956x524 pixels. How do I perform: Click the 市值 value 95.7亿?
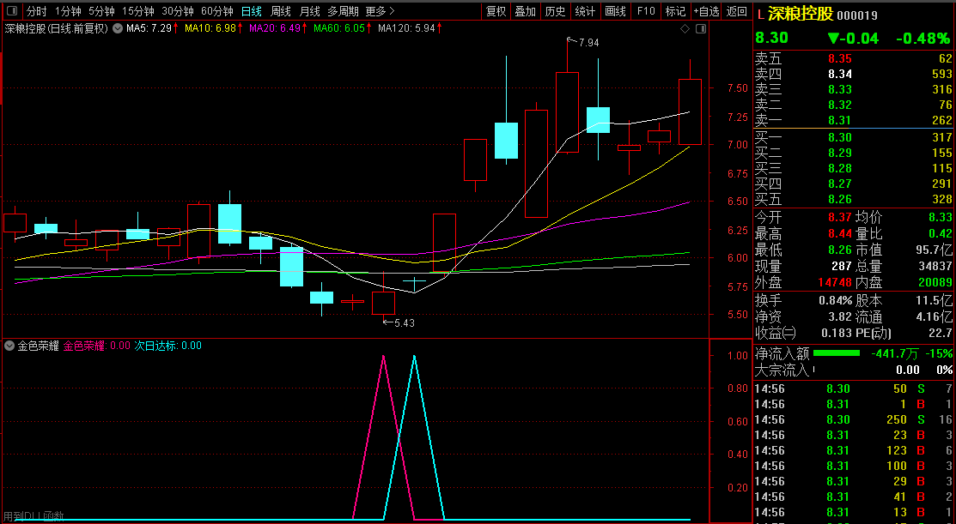(935, 250)
